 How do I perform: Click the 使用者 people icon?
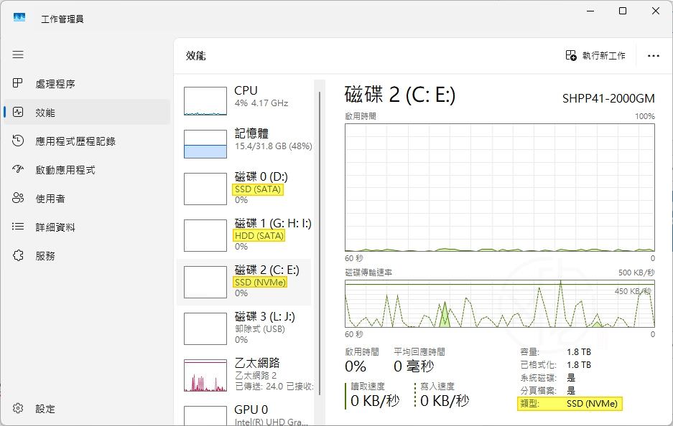[x=18, y=198]
